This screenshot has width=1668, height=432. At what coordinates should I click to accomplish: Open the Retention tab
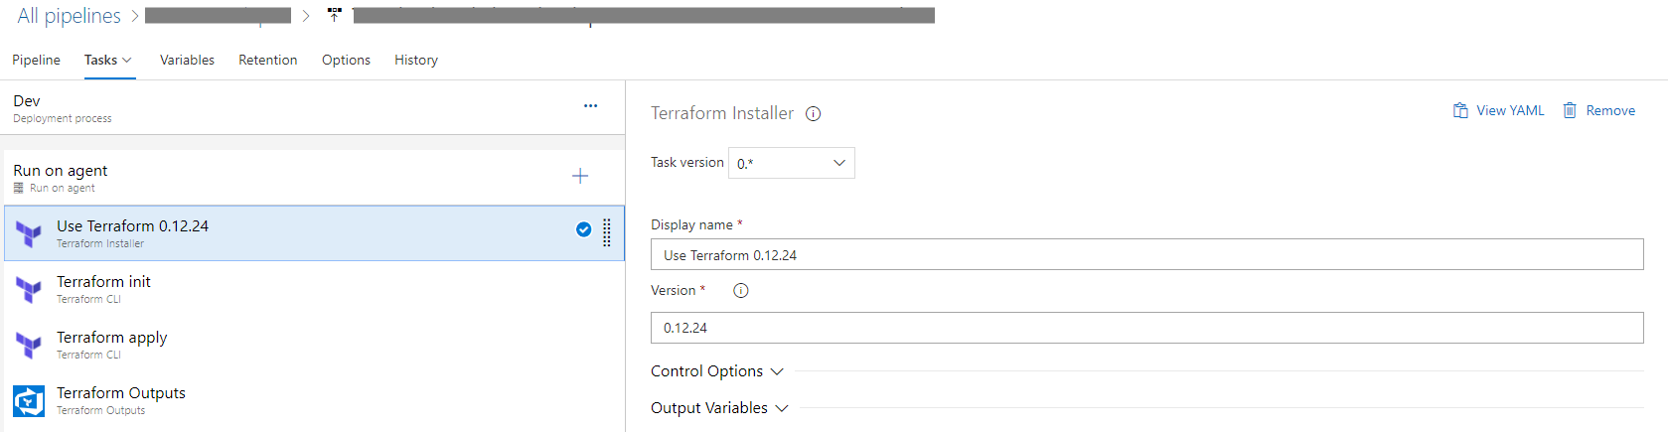[x=267, y=60]
